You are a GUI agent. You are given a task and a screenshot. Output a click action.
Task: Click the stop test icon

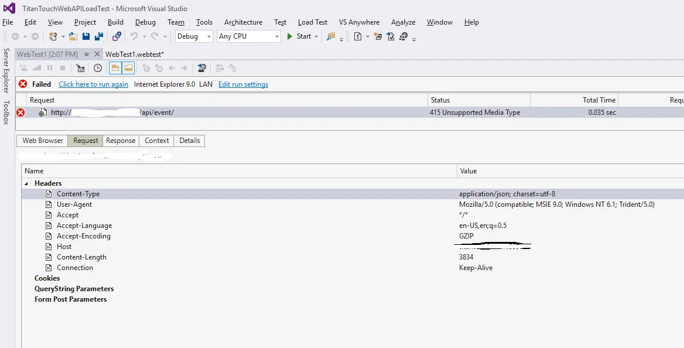[63, 68]
